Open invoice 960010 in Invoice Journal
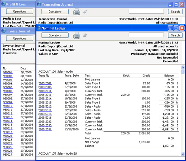Image resolution: width=186 pixels, height=161 pixels. pos(8,106)
